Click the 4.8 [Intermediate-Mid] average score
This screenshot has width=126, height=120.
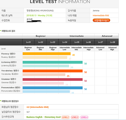(38, 107)
